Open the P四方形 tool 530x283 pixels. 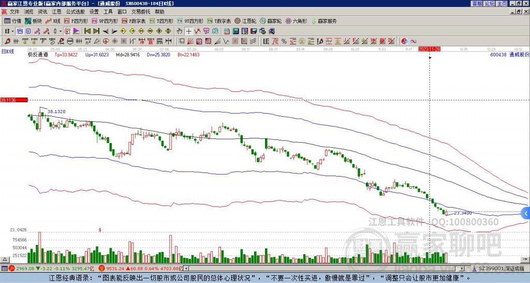pos(76,21)
